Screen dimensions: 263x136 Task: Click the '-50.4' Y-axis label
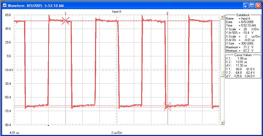point(8,97)
